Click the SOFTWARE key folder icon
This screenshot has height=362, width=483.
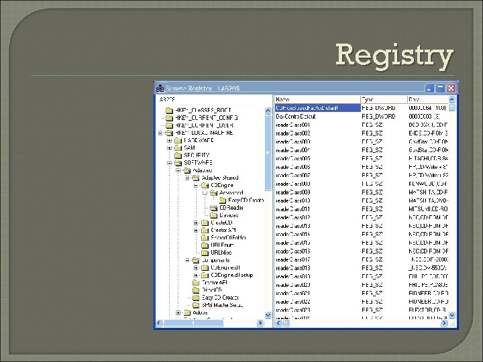tap(178, 163)
